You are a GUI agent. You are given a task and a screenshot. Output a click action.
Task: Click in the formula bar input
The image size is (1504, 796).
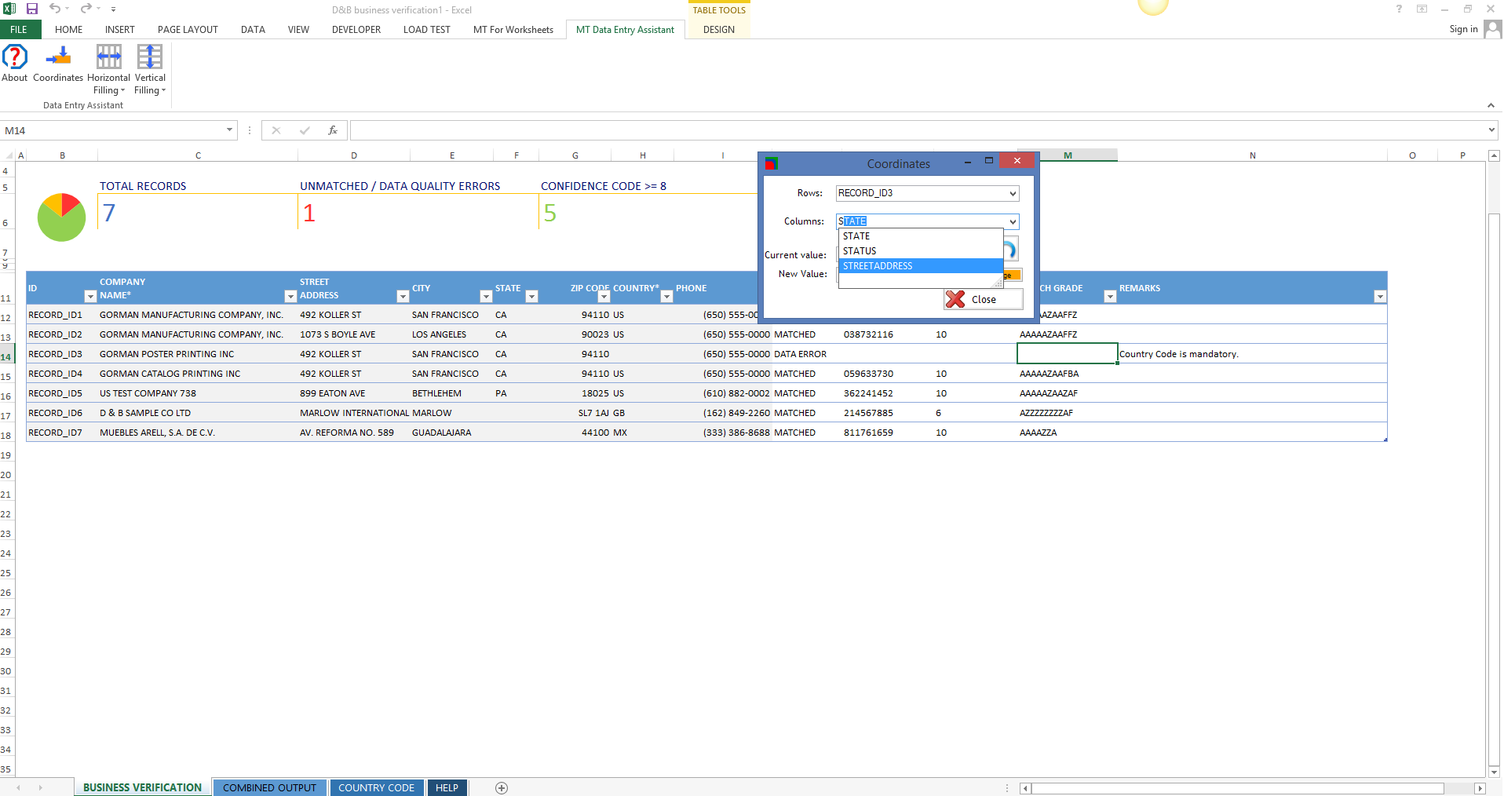pyautogui.click(x=917, y=130)
